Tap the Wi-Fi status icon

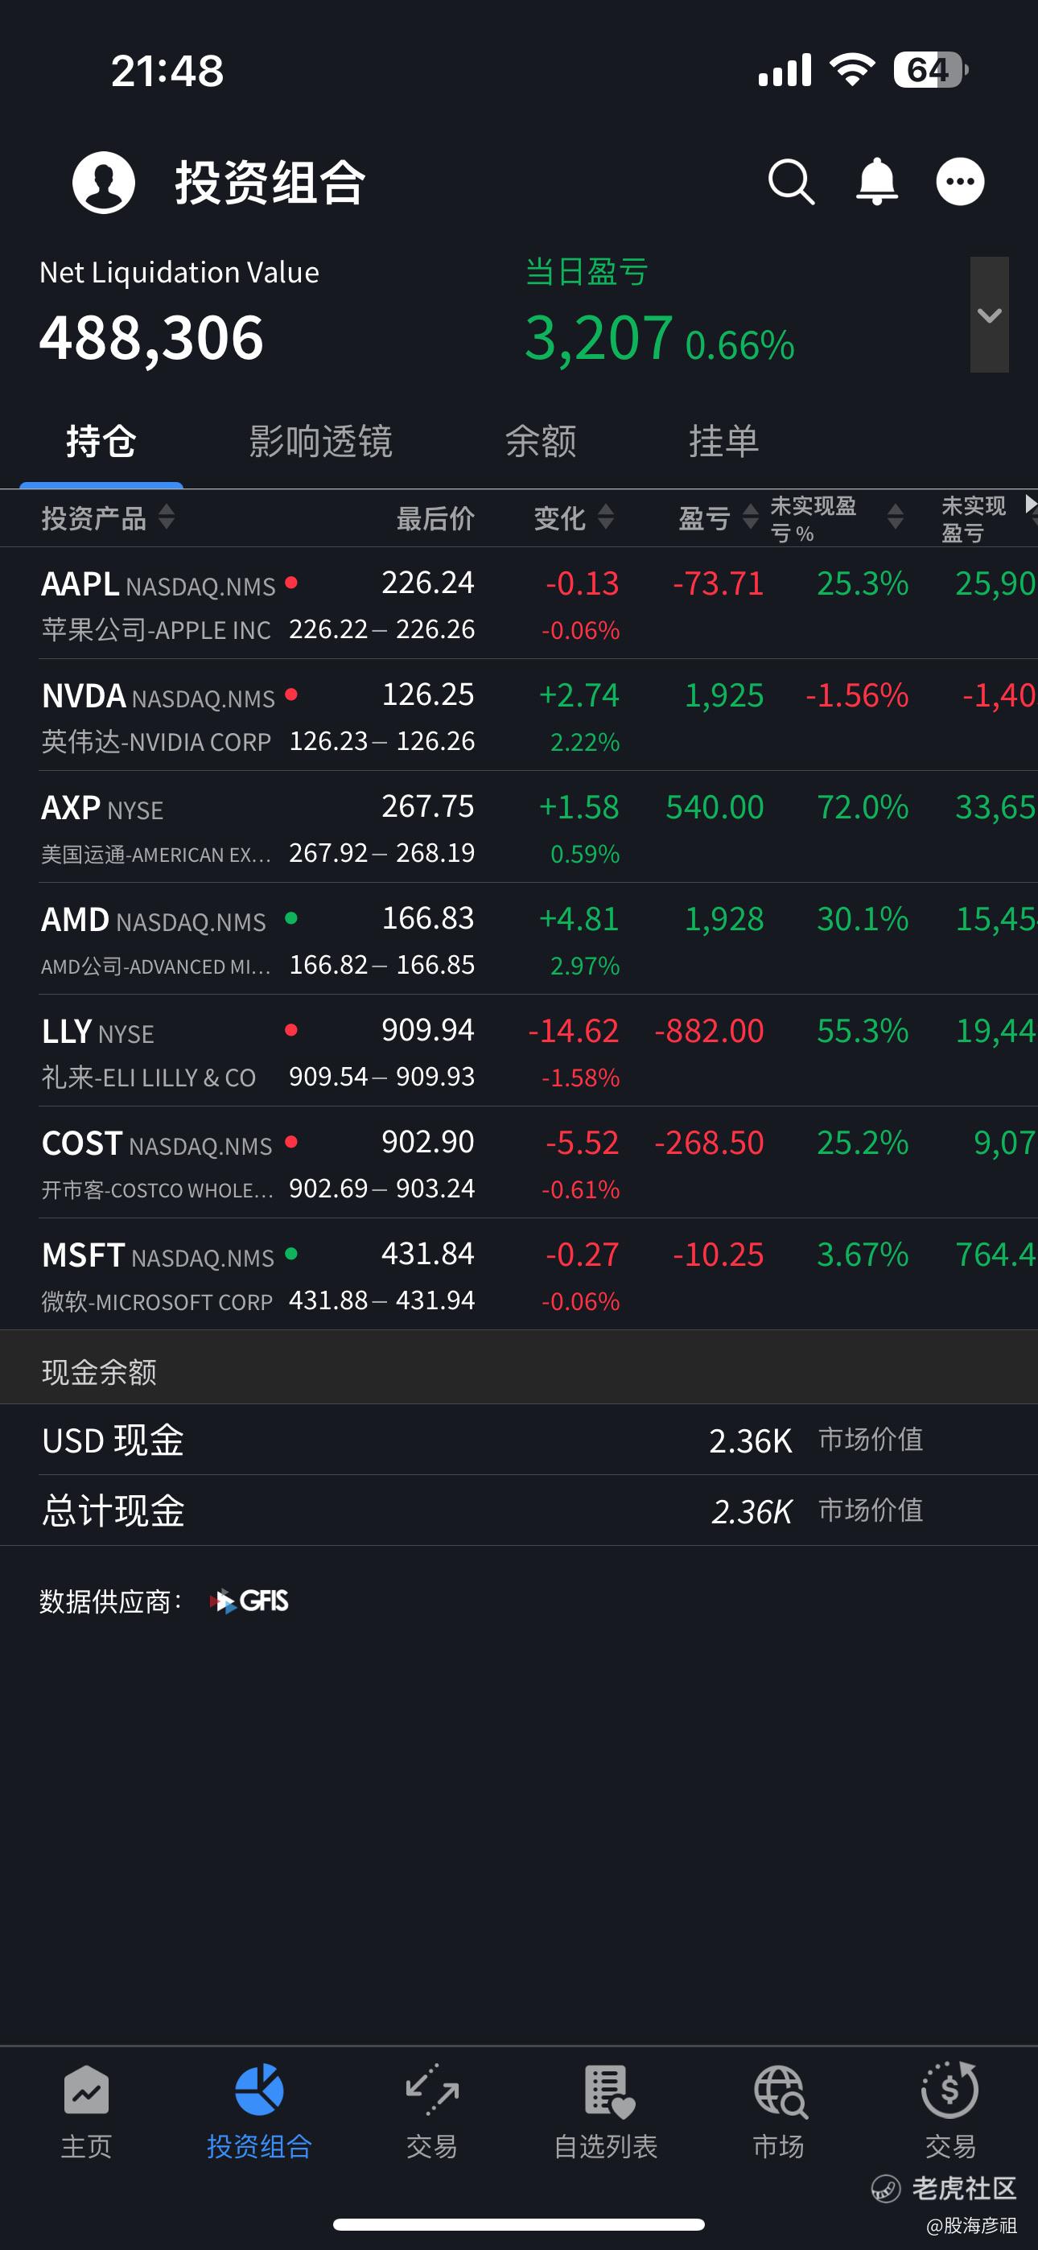[852, 69]
